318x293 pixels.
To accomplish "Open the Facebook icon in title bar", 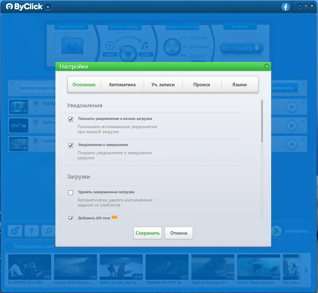I will [x=285, y=7].
